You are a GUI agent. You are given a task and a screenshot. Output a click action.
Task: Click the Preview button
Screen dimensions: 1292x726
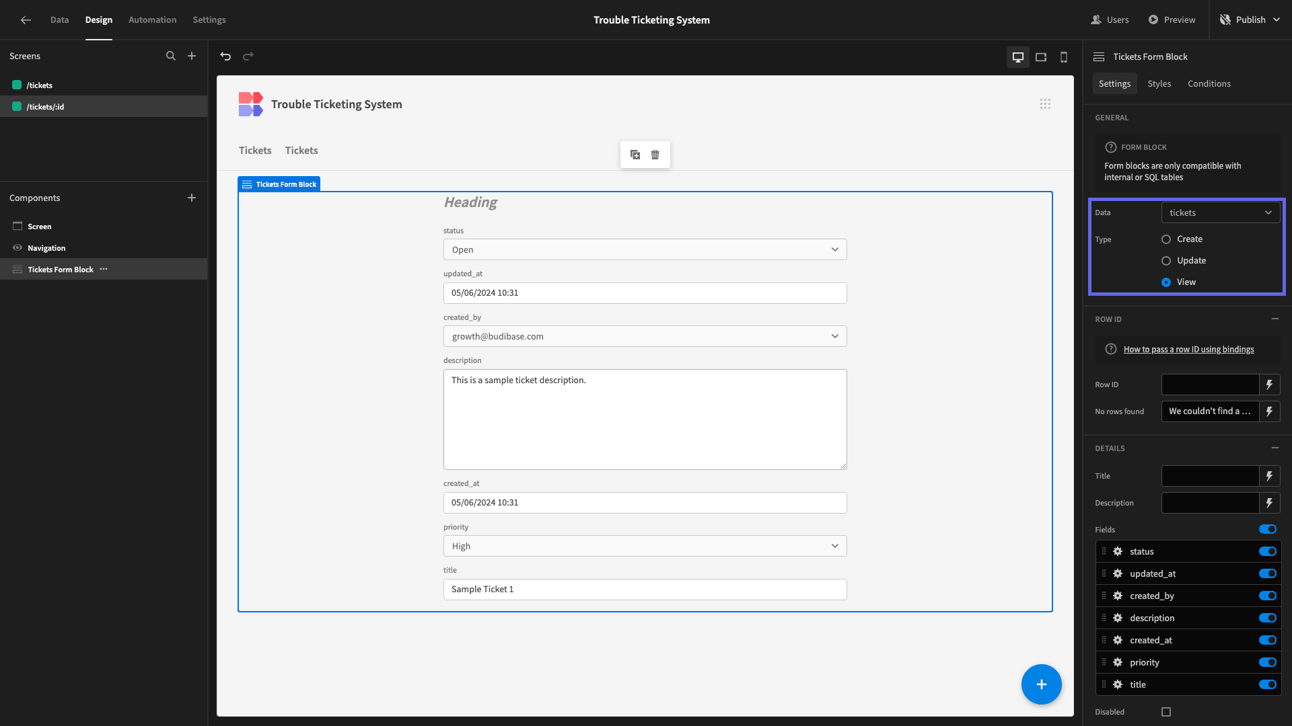pyautogui.click(x=1172, y=19)
